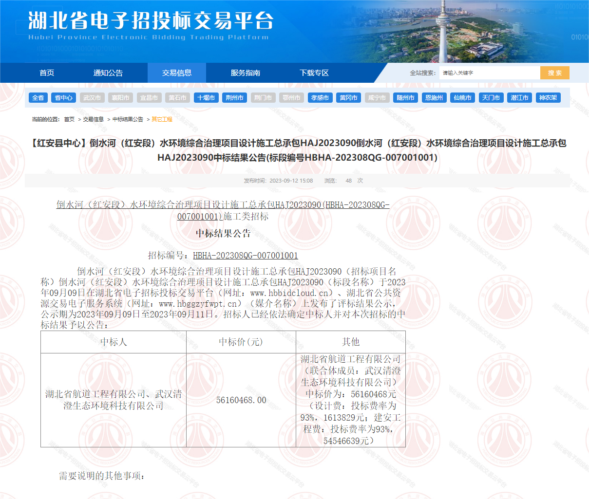
Task: Open the 通知公告 menu item
Action: coord(108,73)
